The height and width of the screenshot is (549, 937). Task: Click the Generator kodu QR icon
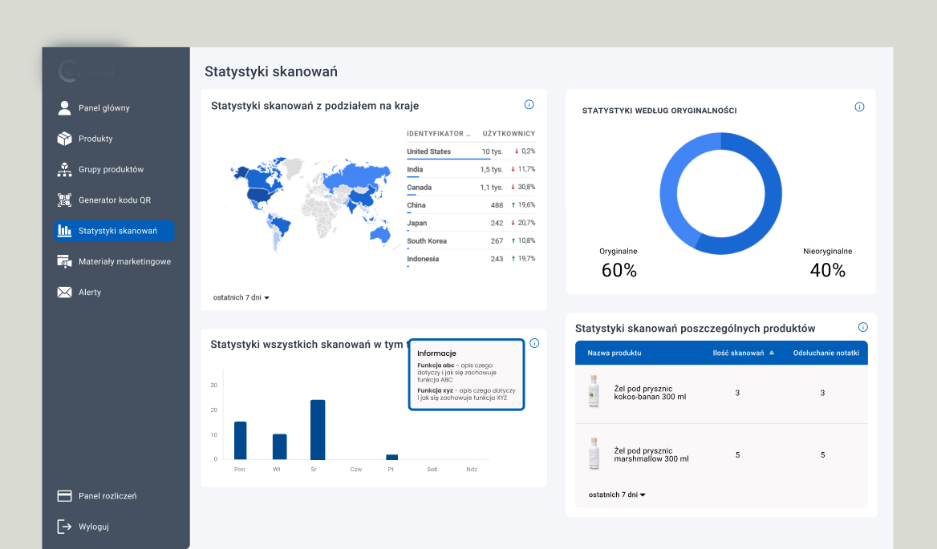64,200
